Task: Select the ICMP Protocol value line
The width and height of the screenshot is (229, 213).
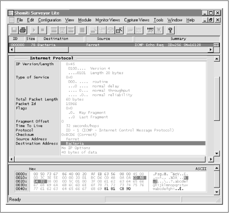Action: 120,130
